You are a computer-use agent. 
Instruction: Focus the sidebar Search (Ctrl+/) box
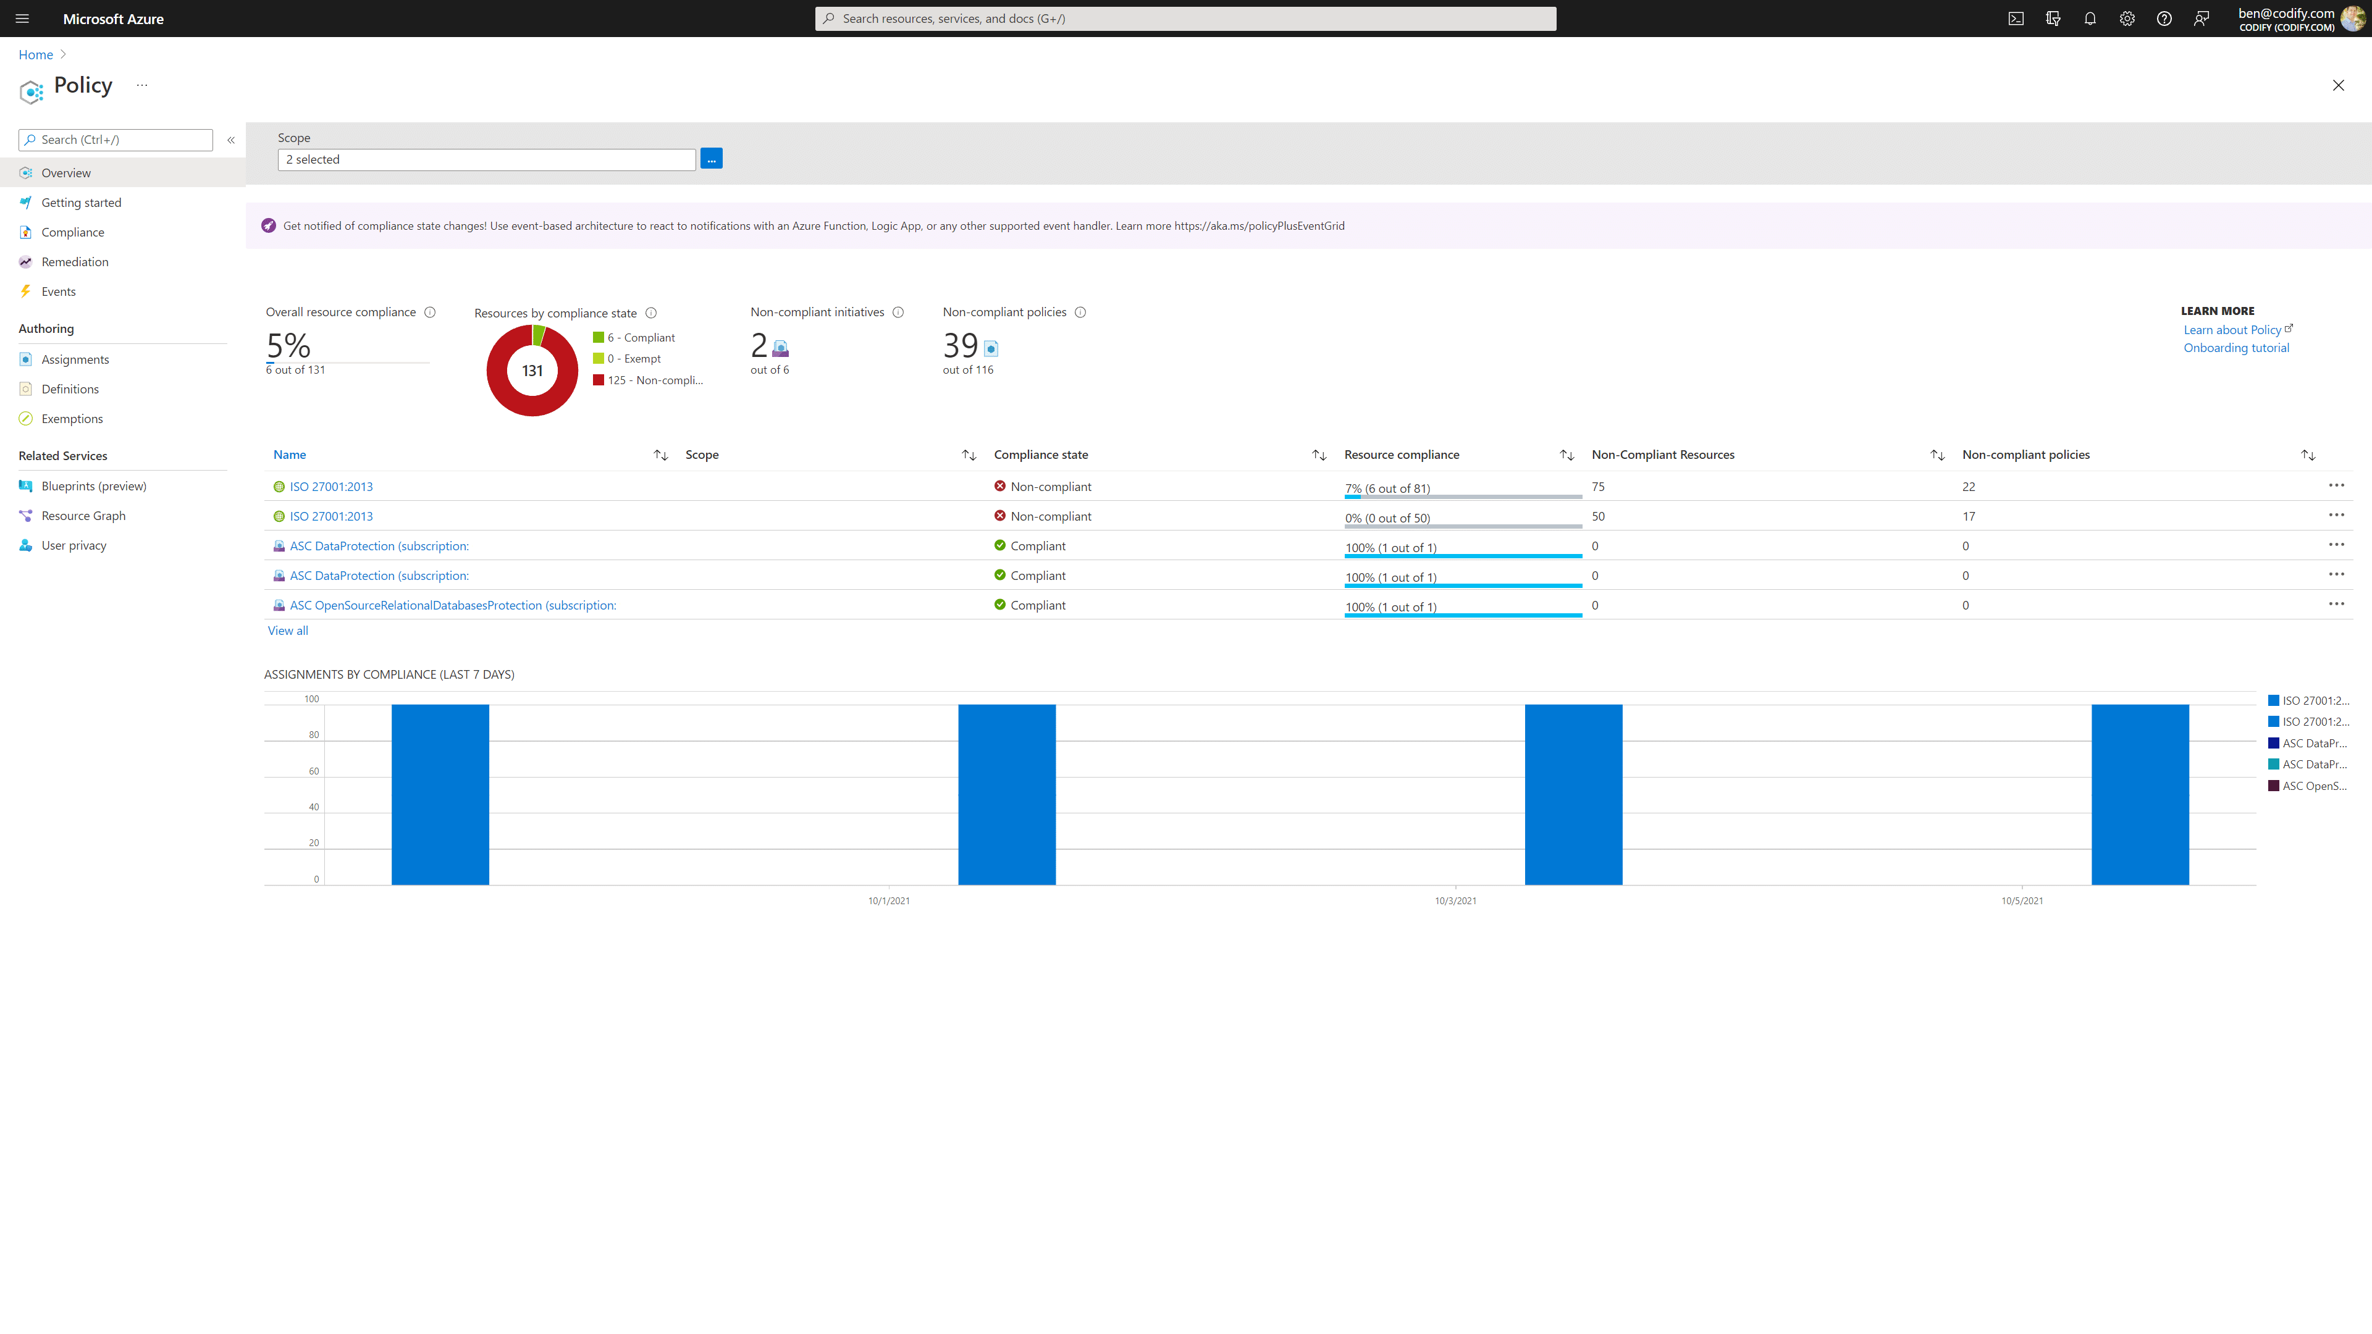pyautogui.click(x=116, y=140)
